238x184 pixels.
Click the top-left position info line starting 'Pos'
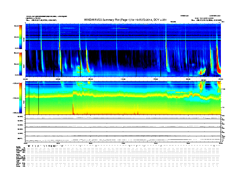pyautogui.click(x=41, y=20)
